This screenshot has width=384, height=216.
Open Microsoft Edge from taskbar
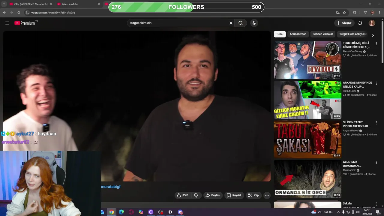coord(121,212)
